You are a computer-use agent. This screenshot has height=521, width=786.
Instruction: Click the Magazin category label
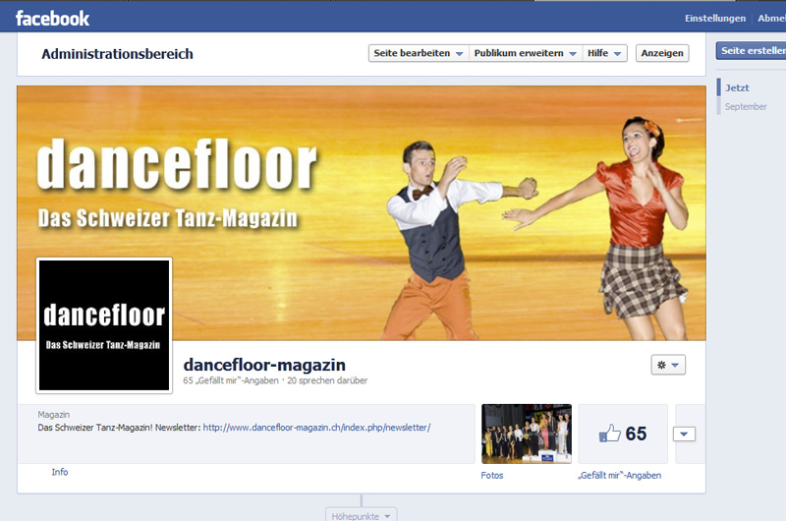[54, 415]
